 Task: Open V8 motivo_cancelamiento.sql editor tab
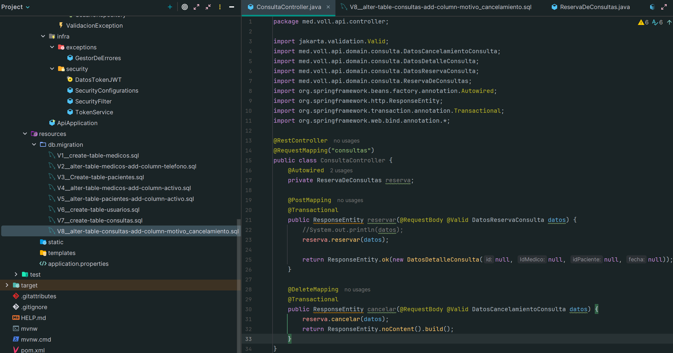click(x=436, y=7)
